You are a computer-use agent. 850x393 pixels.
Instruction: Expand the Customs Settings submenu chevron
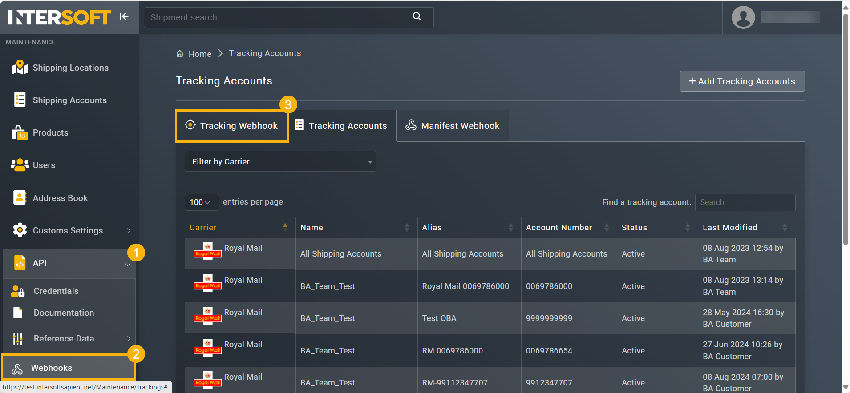129,230
